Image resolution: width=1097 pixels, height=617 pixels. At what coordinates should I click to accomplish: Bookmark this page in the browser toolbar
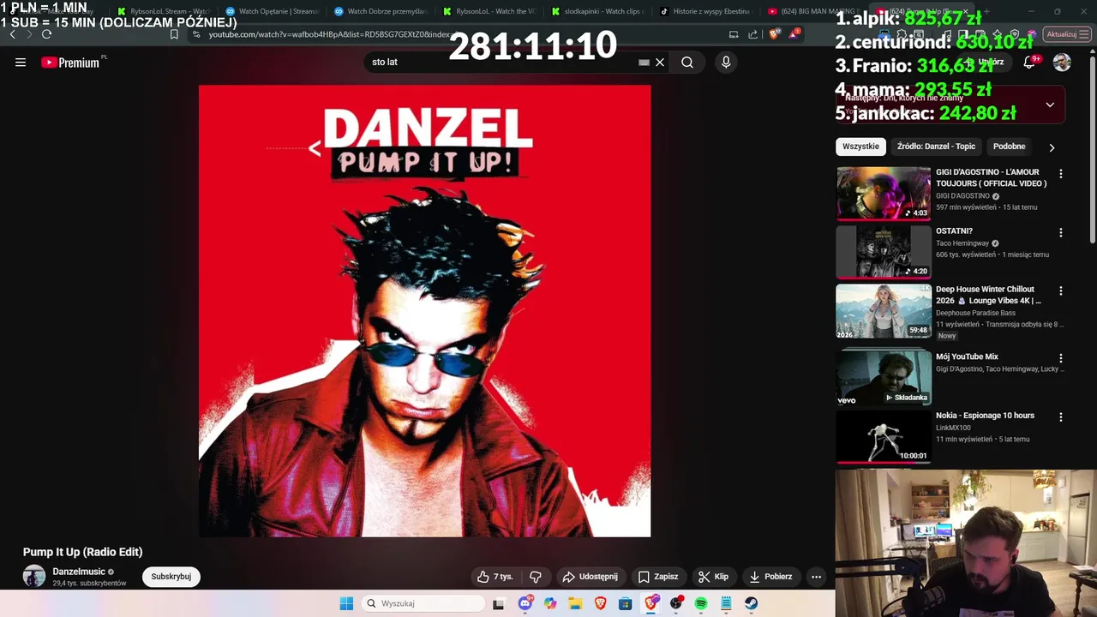pyautogui.click(x=174, y=34)
